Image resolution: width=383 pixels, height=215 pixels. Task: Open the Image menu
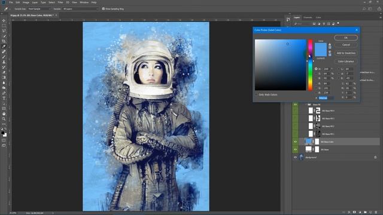26,2
